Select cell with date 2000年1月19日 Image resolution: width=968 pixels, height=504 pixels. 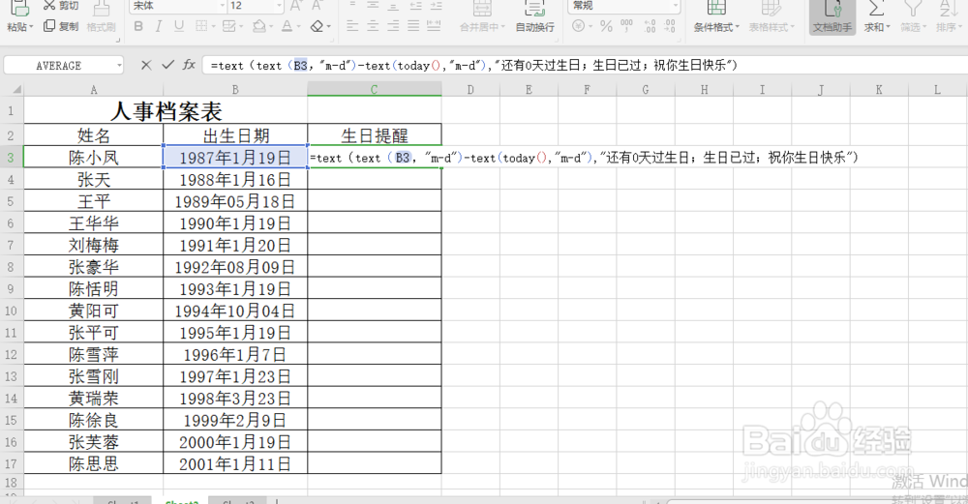pos(235,442)
